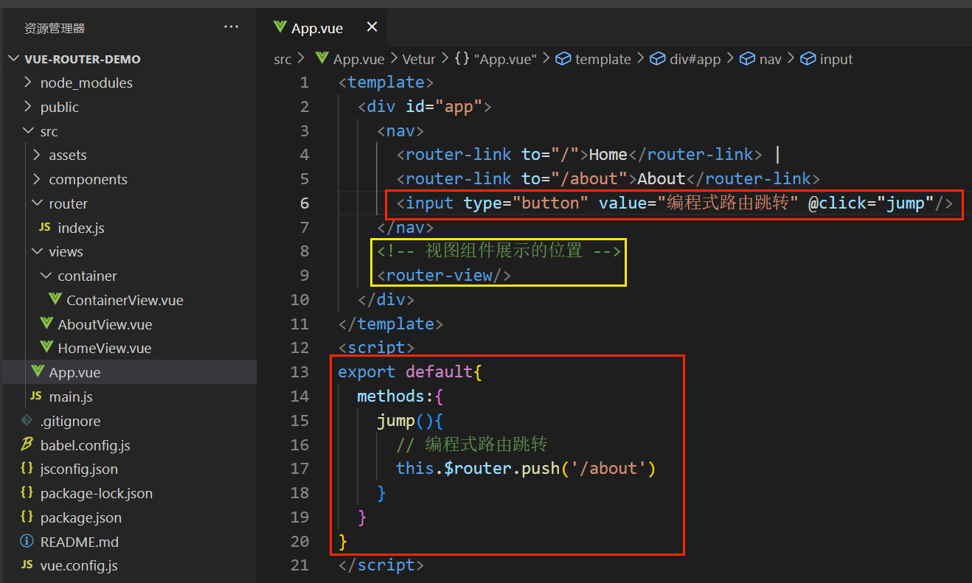Open the .gitignore file

[x=70, y=421]
